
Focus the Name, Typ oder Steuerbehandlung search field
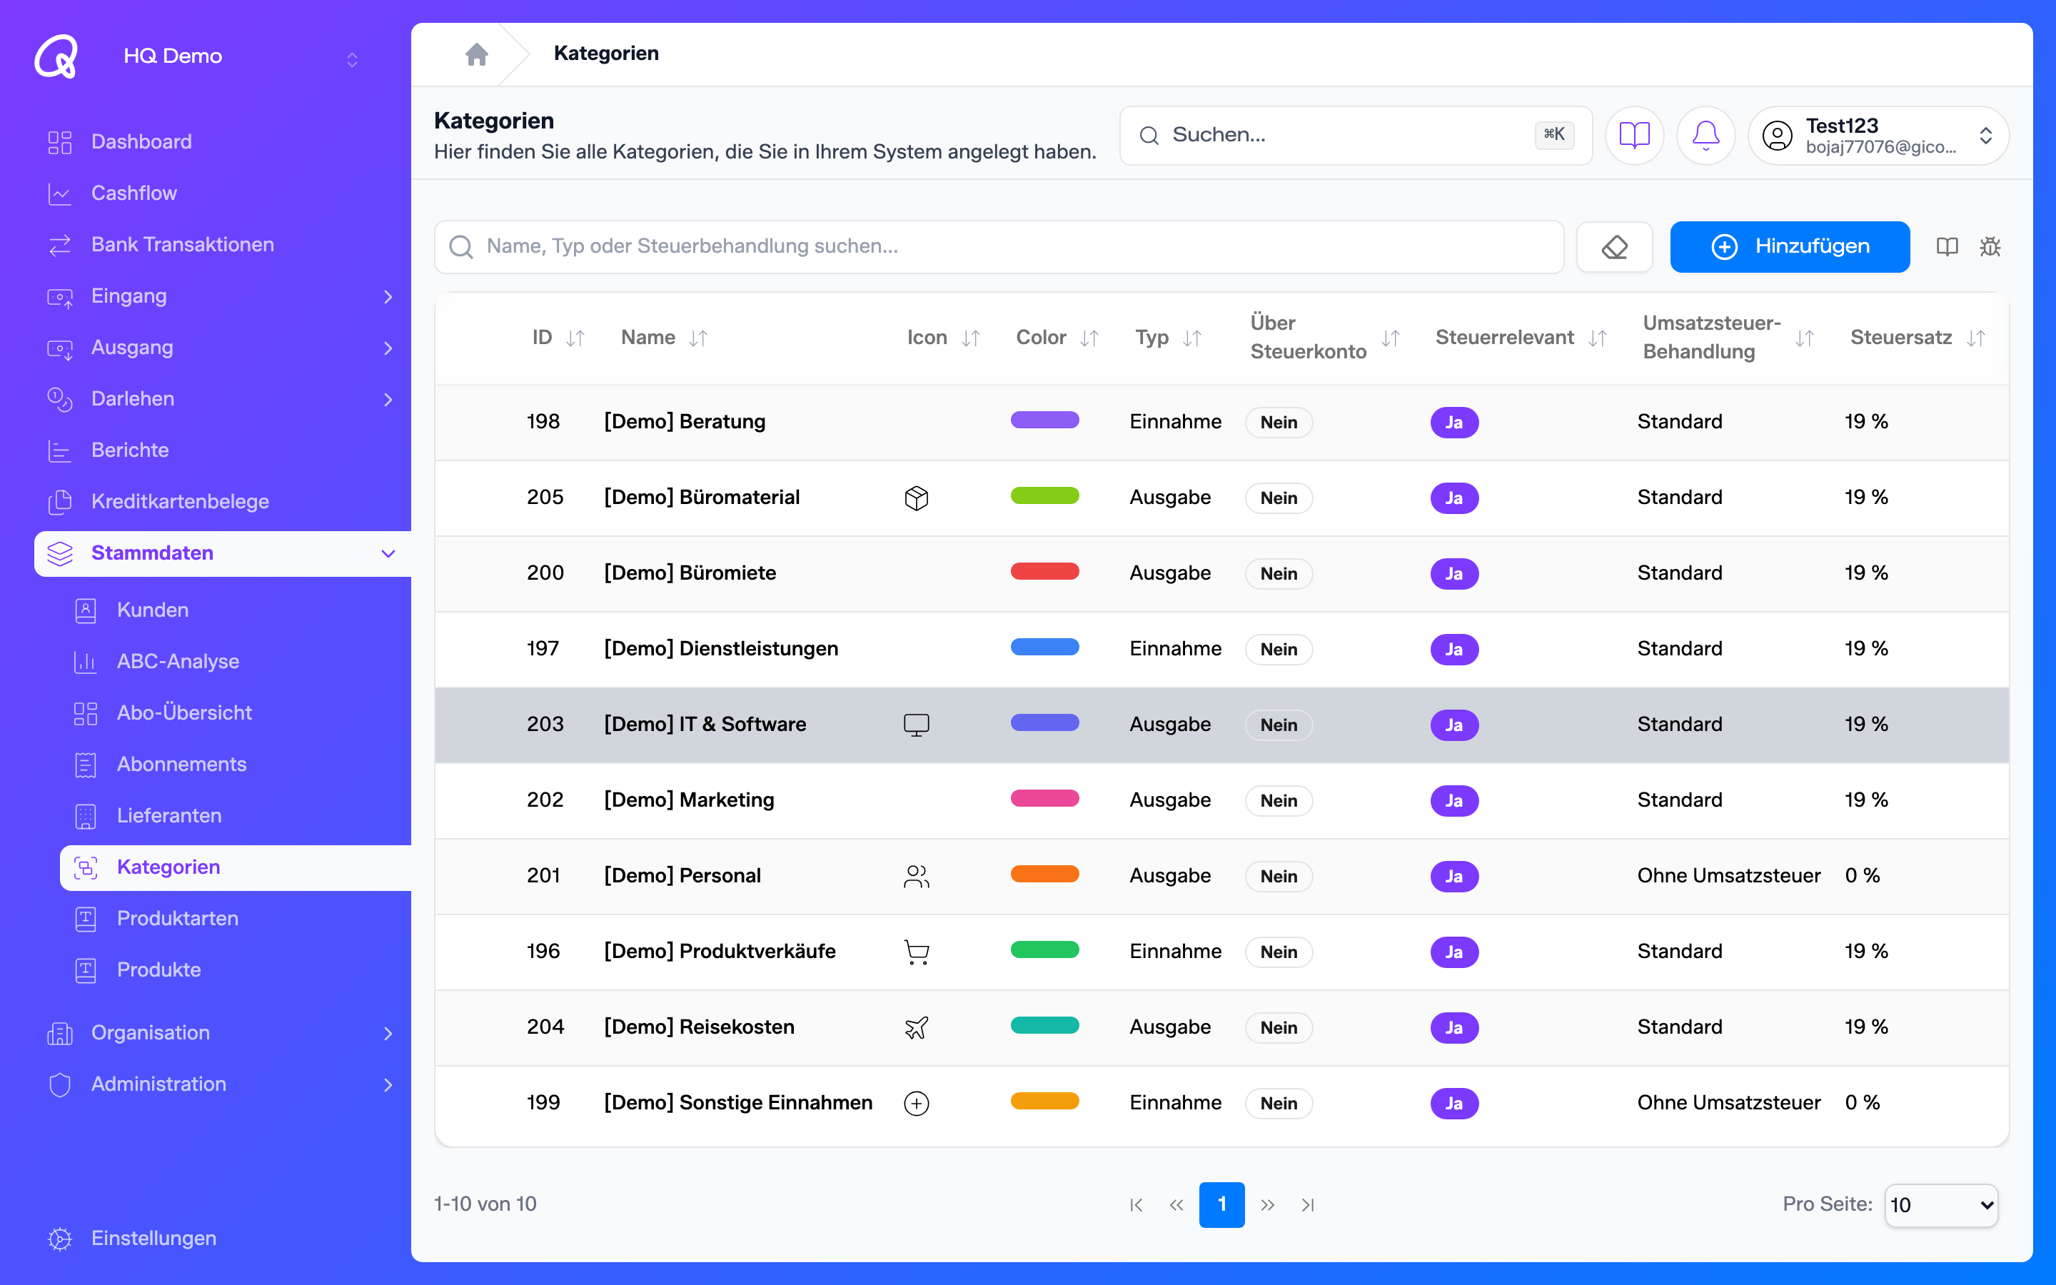click(999, 246)
